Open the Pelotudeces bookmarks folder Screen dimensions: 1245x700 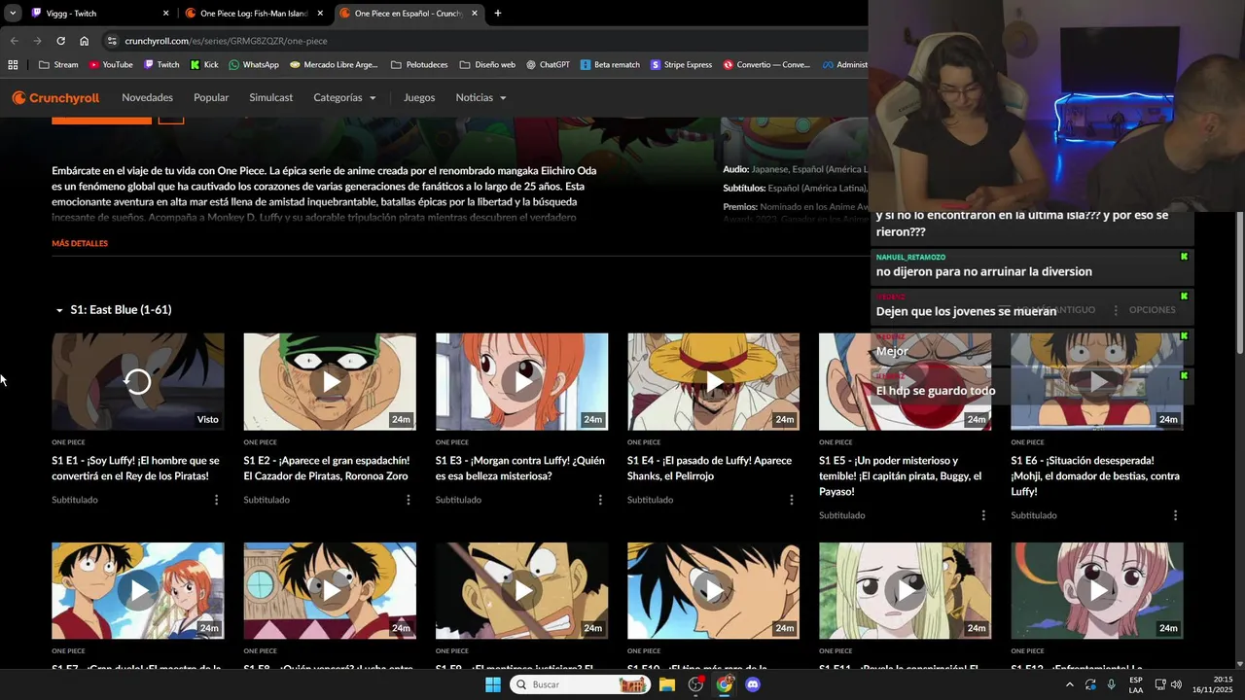[419, 65]
